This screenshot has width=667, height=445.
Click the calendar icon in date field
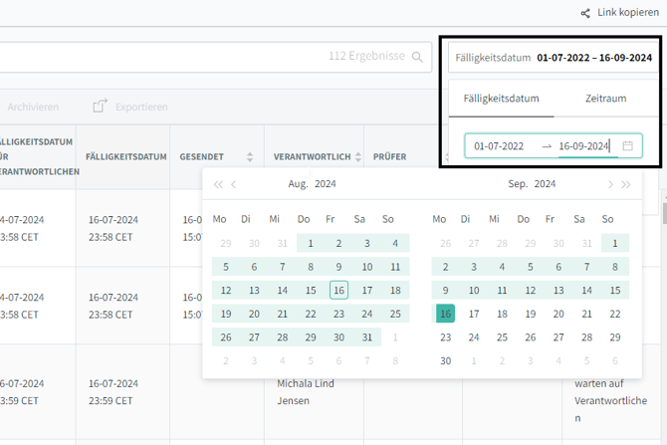coord(627,146)
